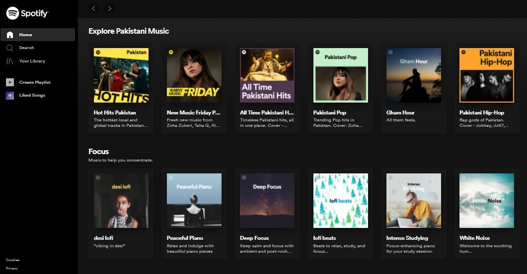Open the Home menu label

click(25, 35)
